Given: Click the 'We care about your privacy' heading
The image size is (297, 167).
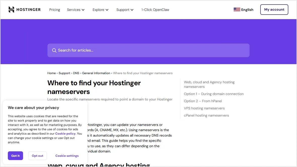Looking at the screenshot, I should [33, 108].
